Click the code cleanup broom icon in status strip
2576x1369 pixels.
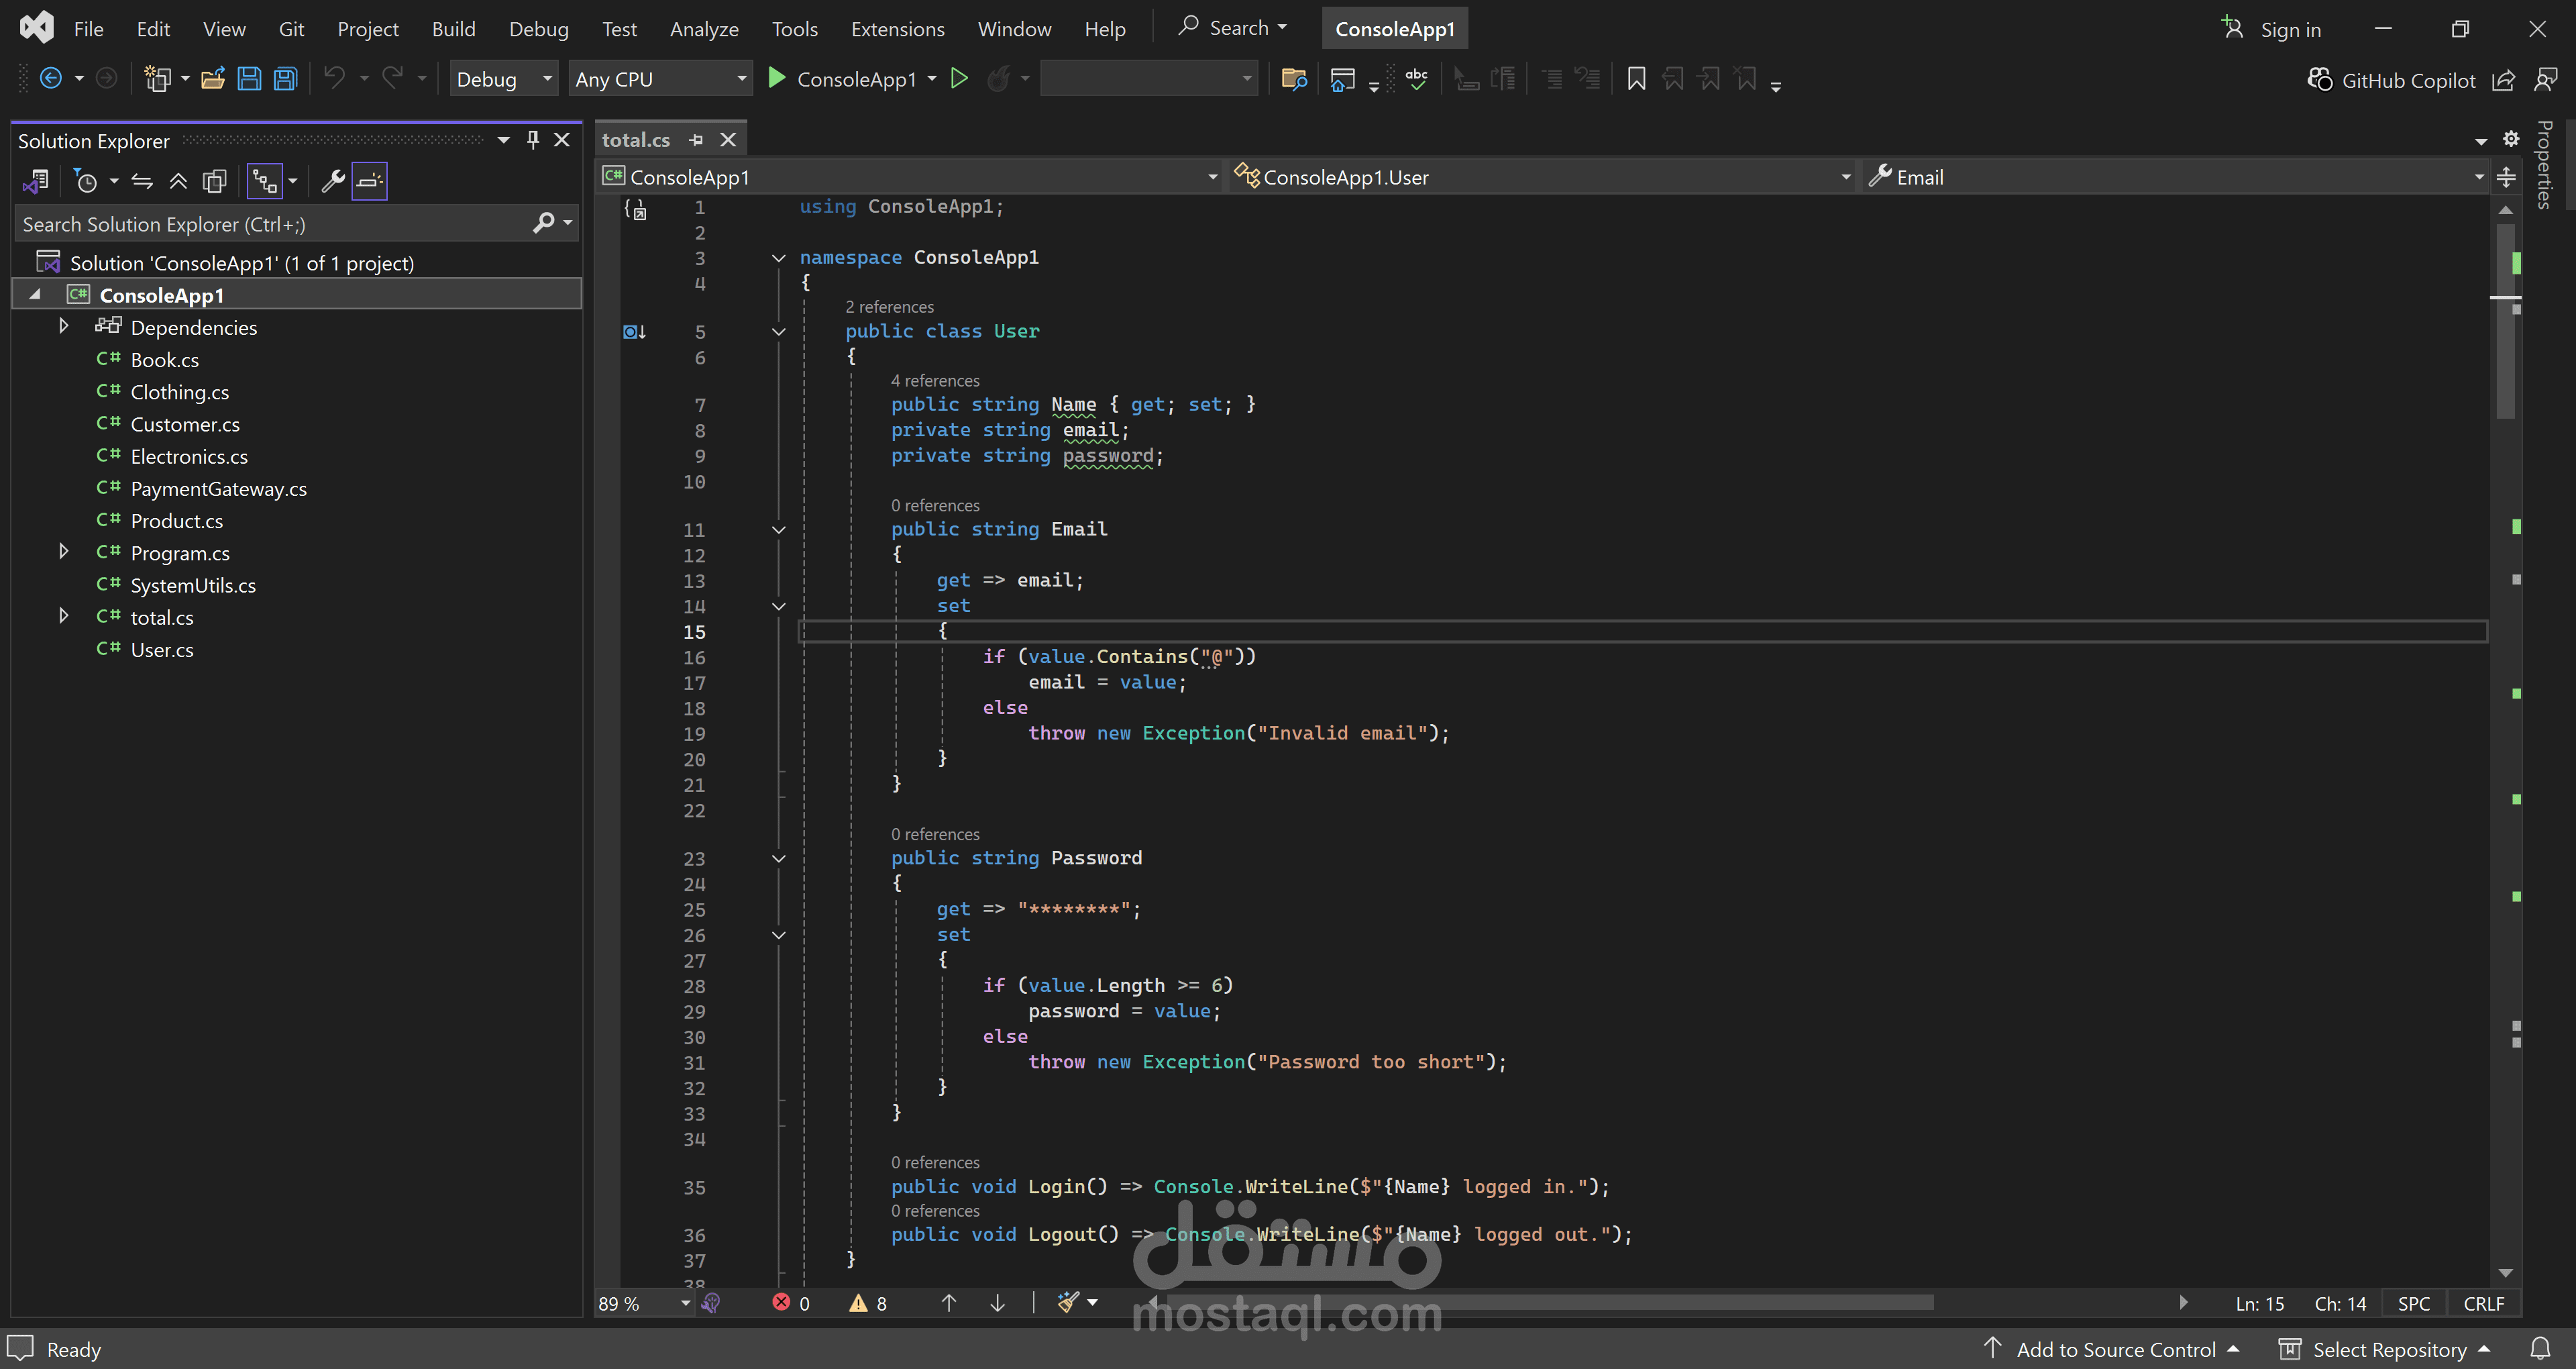click(1068, 1302)
